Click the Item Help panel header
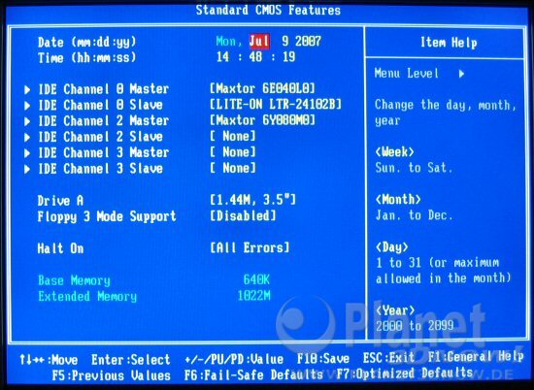 (449, 43)
